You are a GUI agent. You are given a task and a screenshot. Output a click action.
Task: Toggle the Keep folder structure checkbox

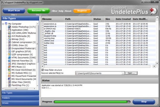(x=43, y=70)
